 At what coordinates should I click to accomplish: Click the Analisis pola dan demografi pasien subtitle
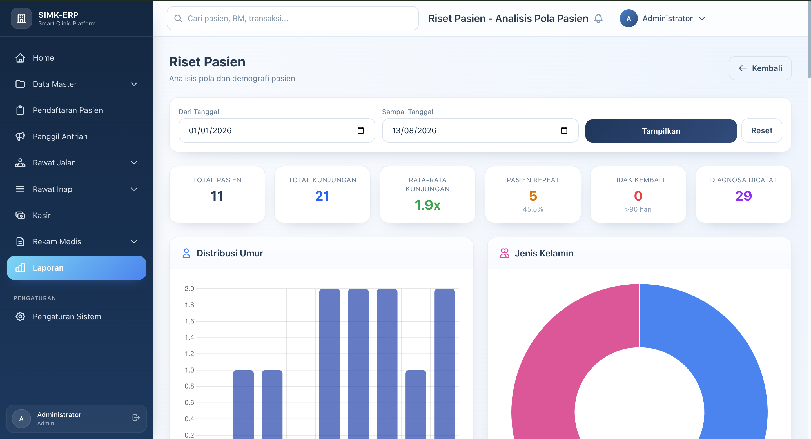pyautogui.click(x=232, y=78)
